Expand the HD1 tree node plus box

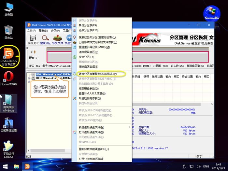29,78
